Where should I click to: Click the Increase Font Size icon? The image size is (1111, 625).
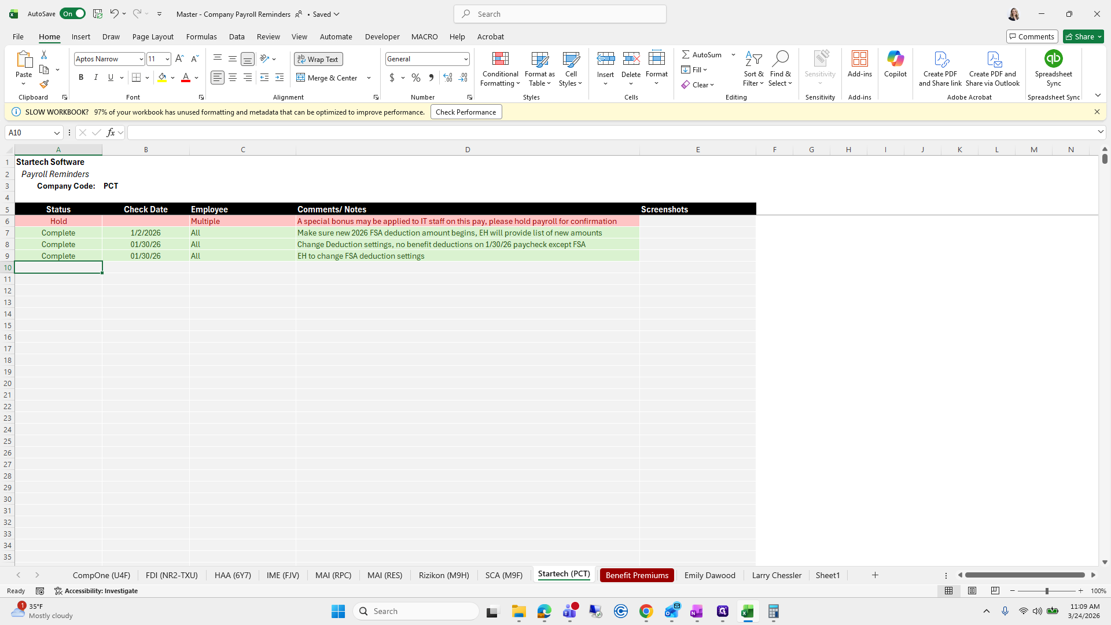[179, 59]
